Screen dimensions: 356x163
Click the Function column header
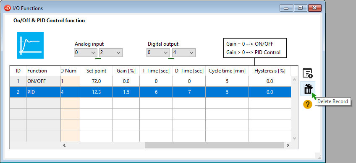[44, 71]
